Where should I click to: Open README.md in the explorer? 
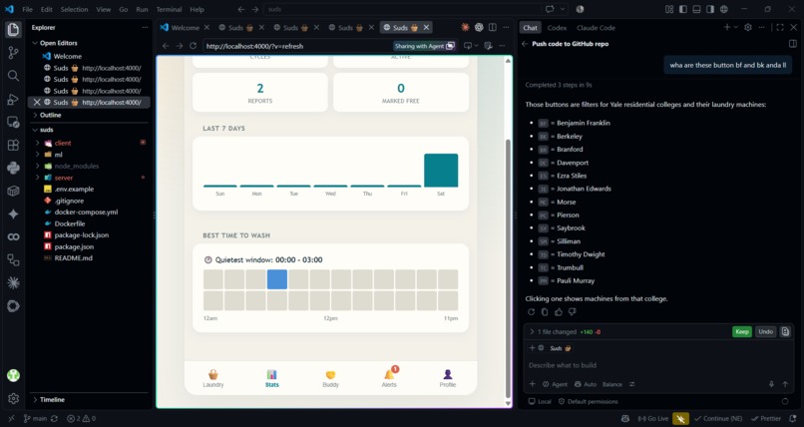(x=74, y=257)
